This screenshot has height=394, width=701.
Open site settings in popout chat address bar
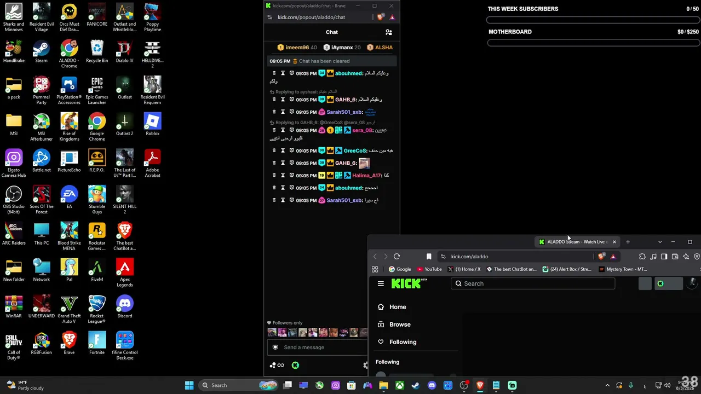269,18
